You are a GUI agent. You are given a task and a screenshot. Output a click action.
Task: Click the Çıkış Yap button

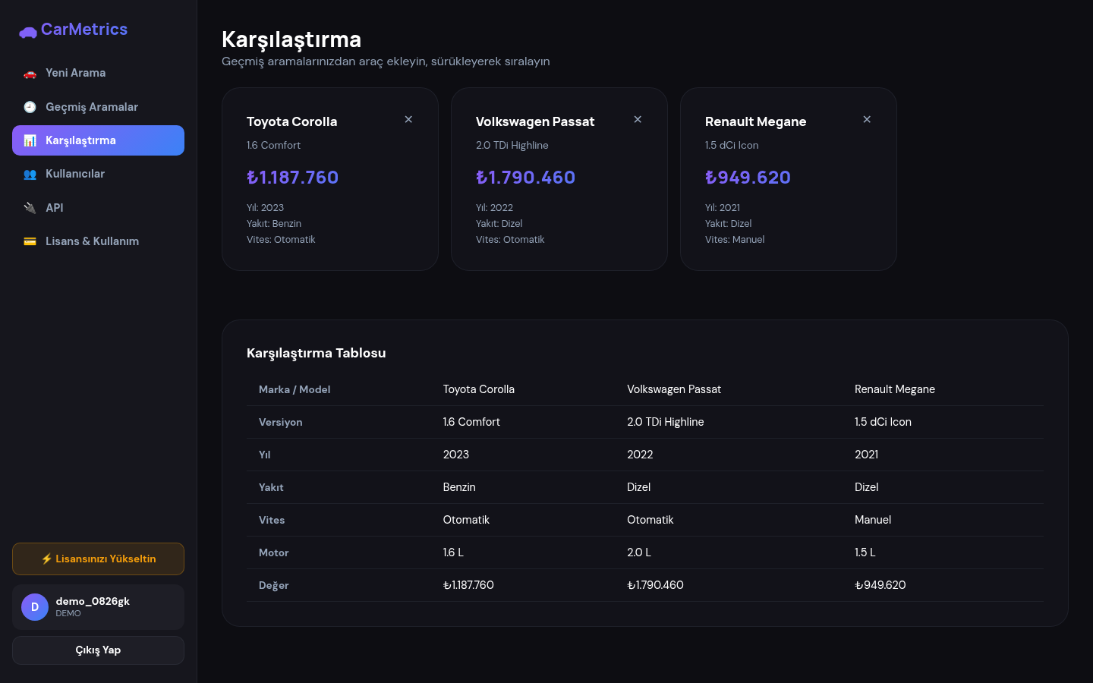click(98, 650)
